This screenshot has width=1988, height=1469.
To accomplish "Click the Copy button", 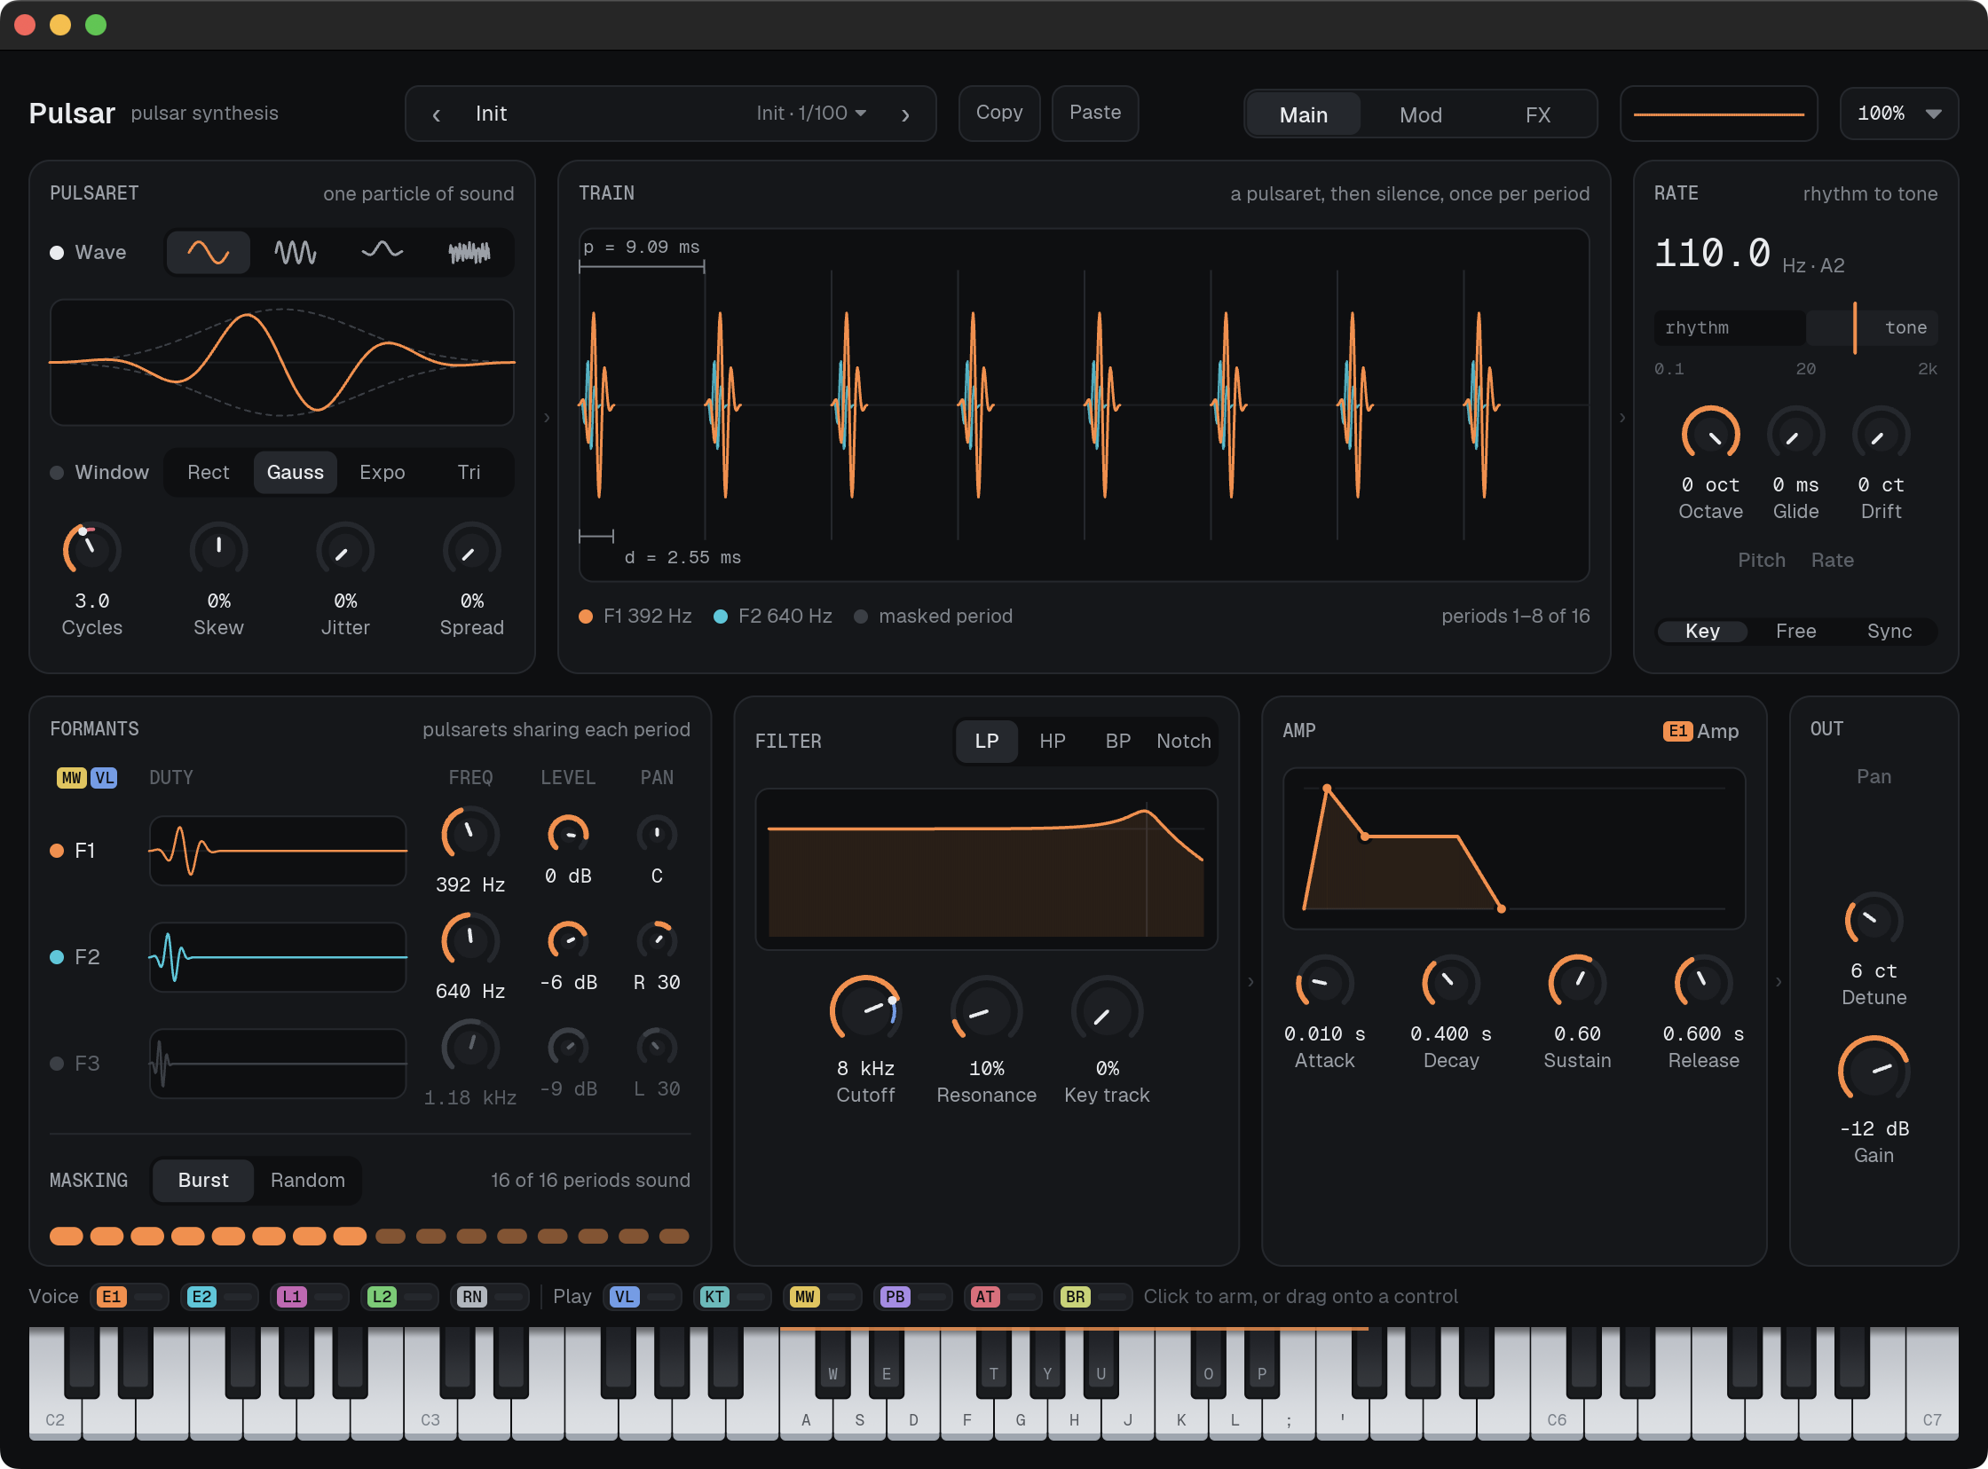I will tap(999, 113).
